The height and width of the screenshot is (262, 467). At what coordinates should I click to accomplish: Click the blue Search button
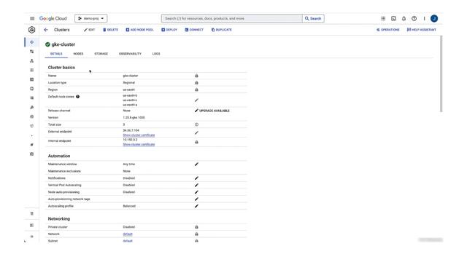pyautogui.click(x=313, y=18)
